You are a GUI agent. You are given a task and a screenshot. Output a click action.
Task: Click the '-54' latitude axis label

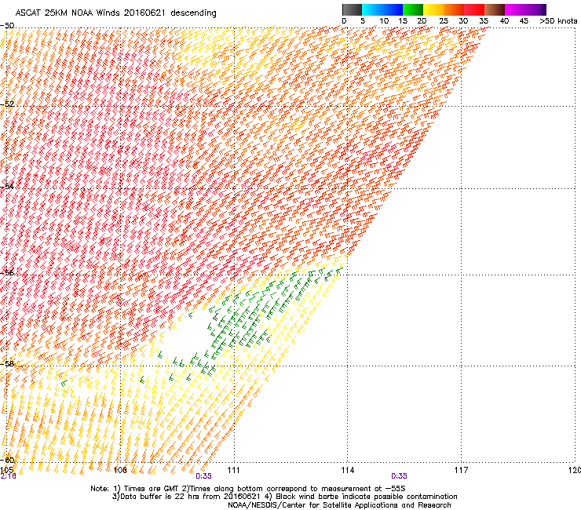7,186
